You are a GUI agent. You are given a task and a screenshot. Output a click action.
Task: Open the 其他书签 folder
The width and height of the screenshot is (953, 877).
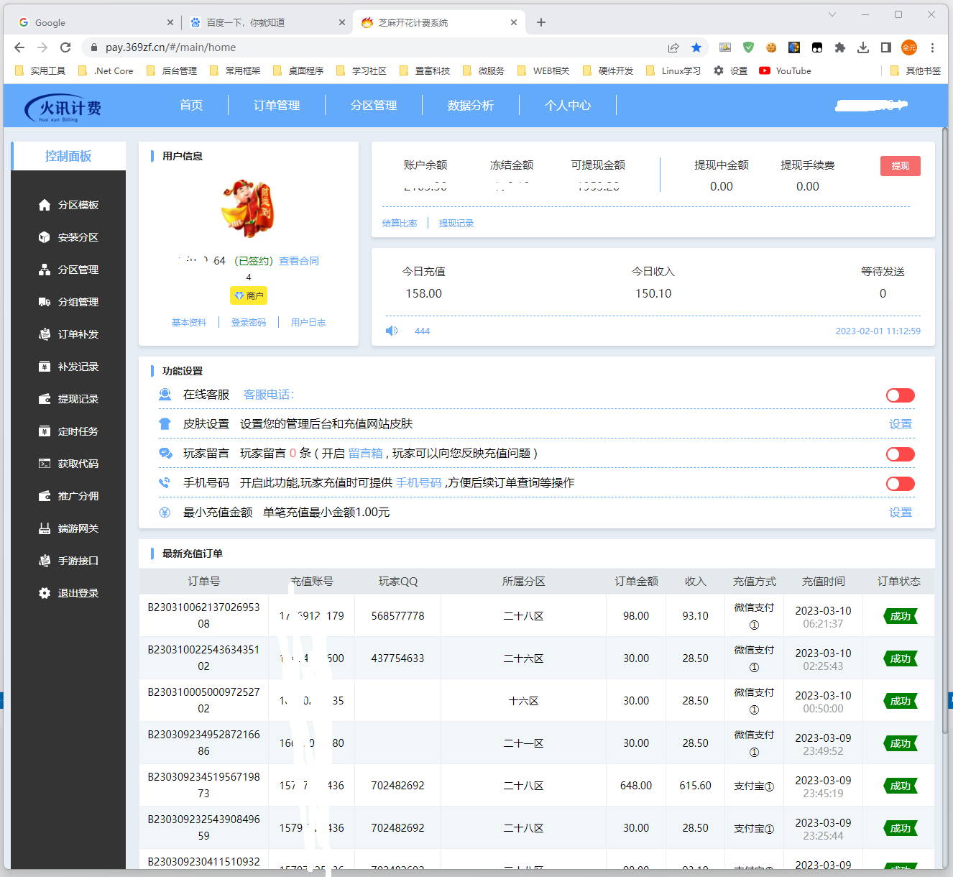click(915, 70)
